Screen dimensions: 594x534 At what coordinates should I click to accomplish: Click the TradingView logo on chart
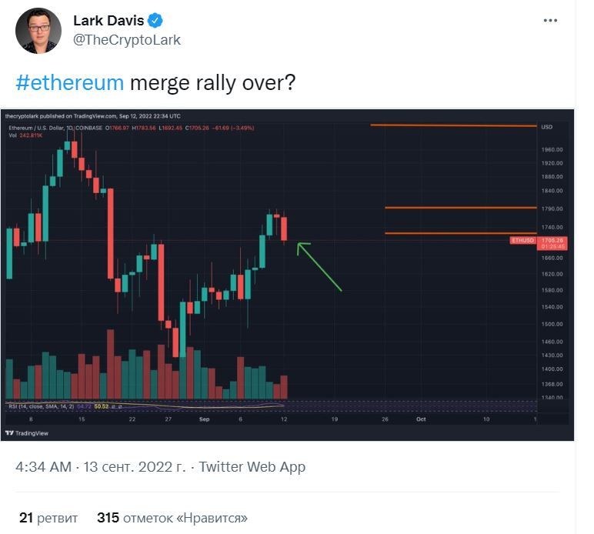click(x=28, y=433)
